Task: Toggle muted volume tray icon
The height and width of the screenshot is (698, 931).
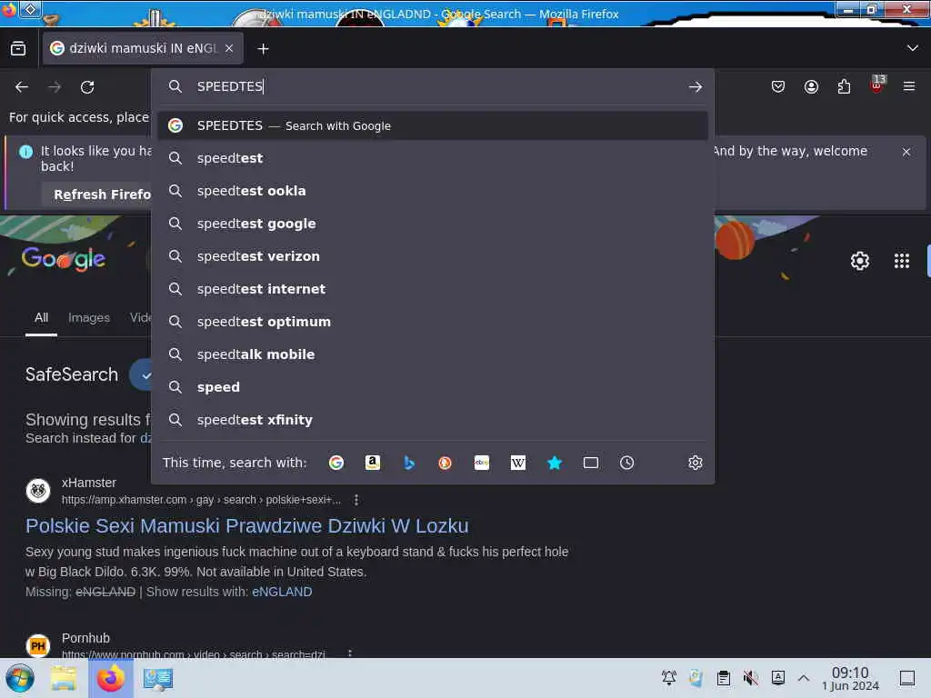Action: 750,678
